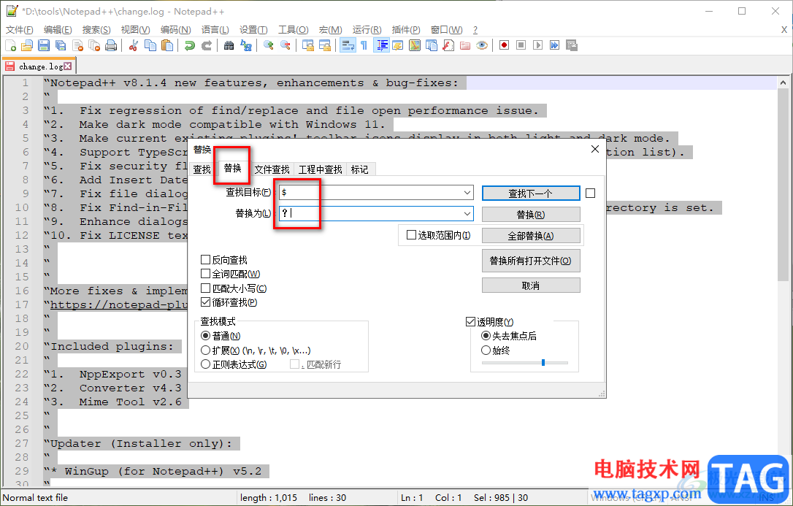Expand the 替换为 combo box history

(467, 214)
